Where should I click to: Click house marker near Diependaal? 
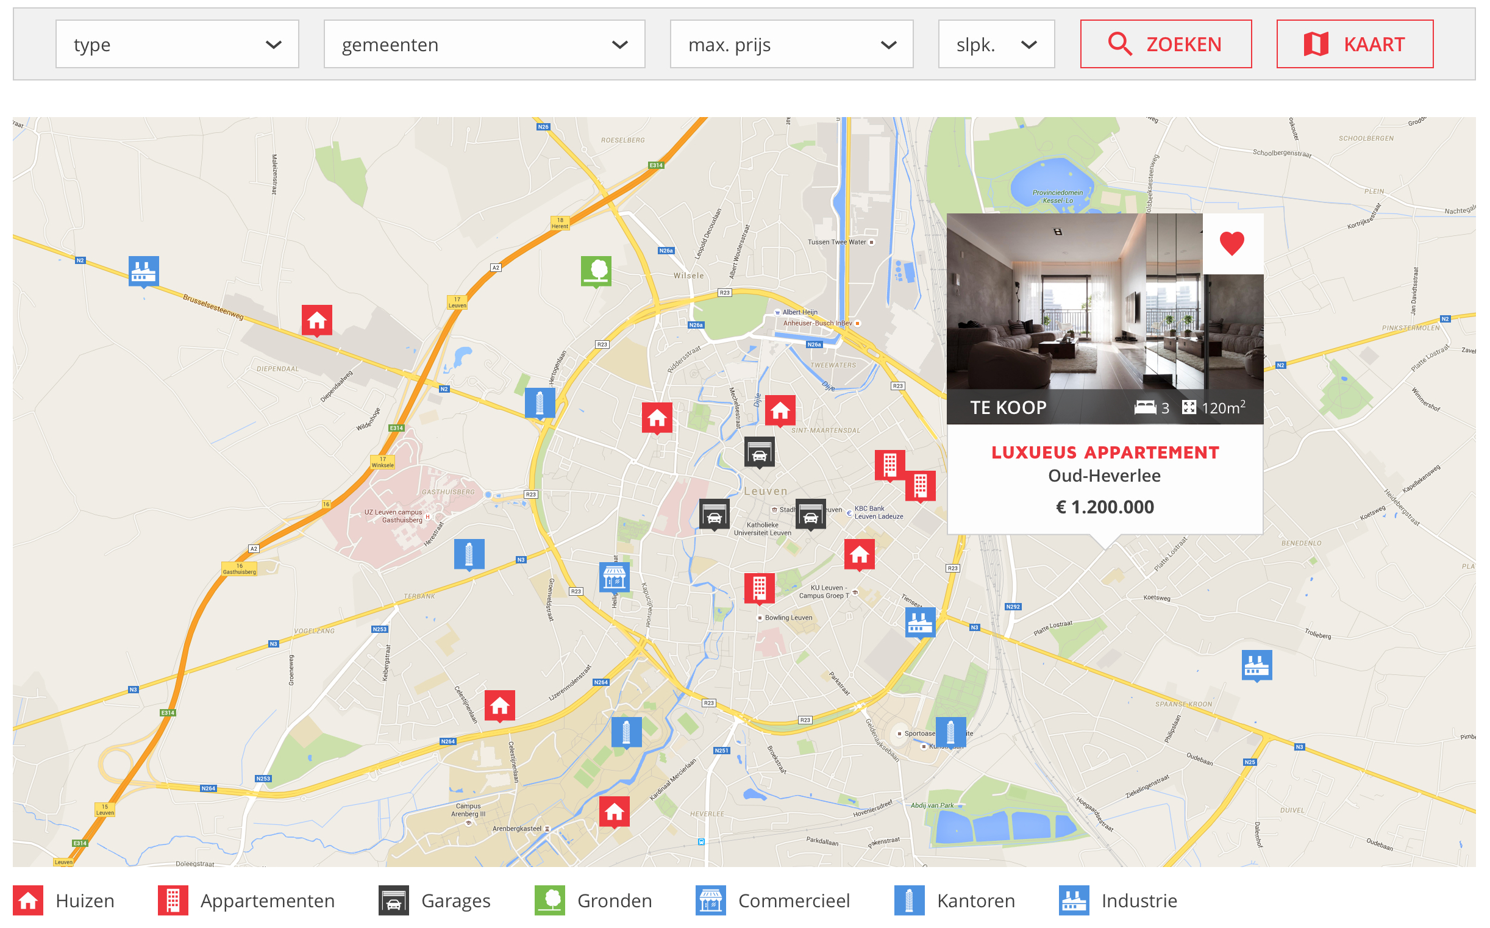[316, 320]
